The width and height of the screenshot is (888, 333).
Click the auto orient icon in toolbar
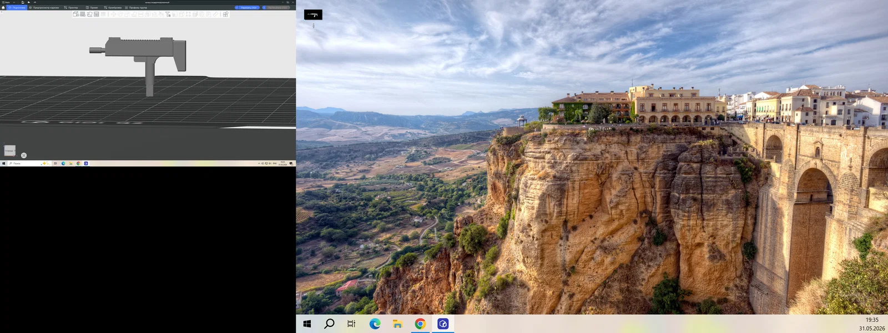click(89, 14)
